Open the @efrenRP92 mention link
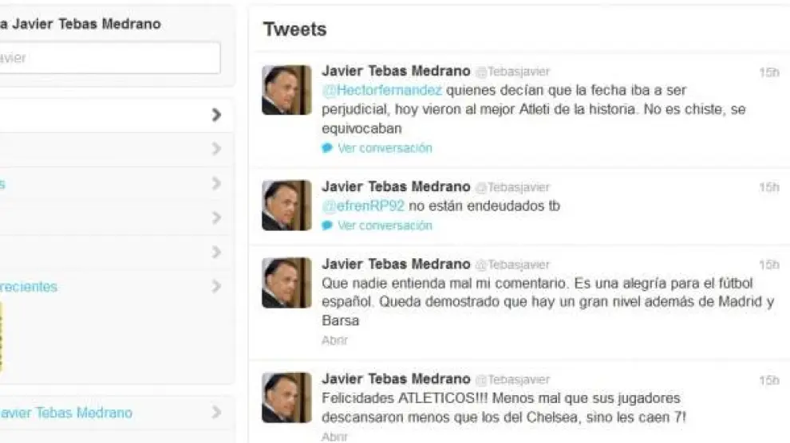 [x=363, y=206]
